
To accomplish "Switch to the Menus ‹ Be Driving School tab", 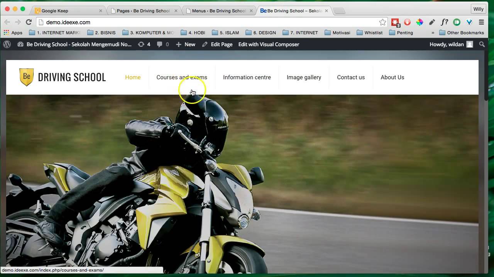I will point(218,11).
